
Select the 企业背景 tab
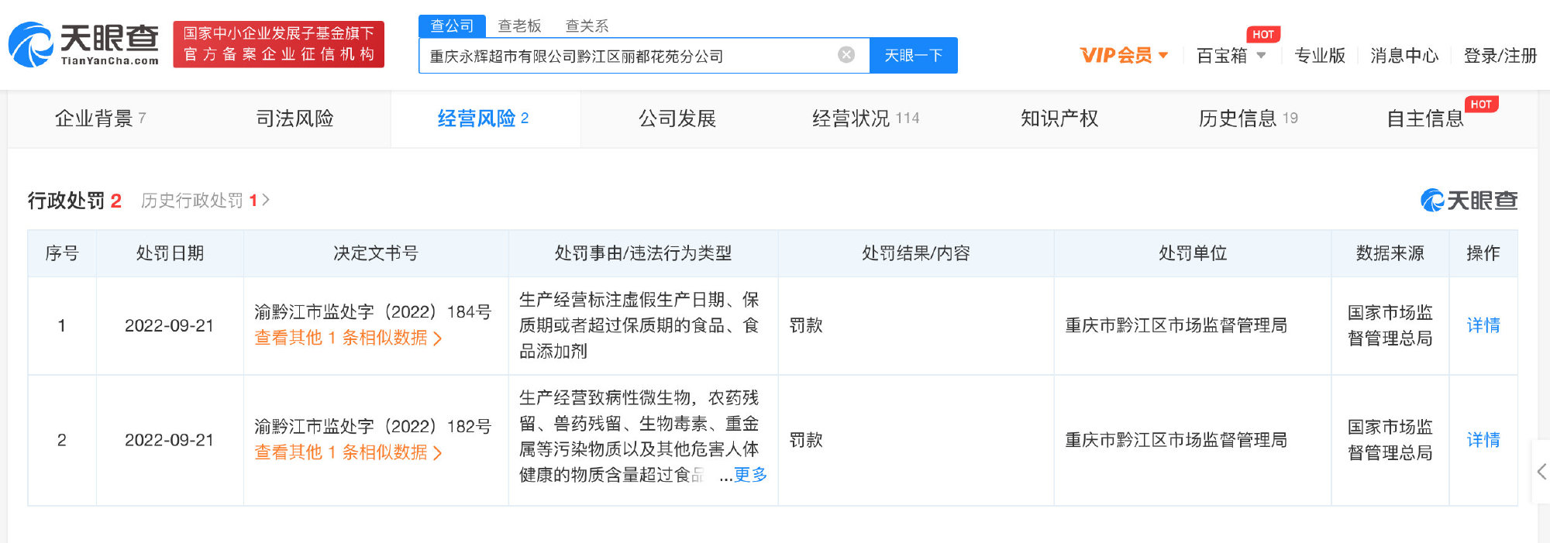point(101,119)
